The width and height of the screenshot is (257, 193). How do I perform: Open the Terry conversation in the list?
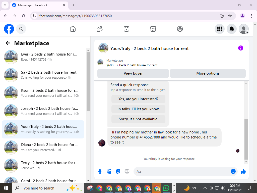point(43,165)
